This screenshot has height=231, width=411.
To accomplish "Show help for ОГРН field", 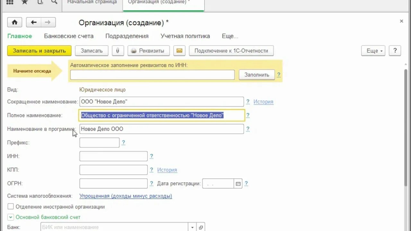I will (152, 184).
